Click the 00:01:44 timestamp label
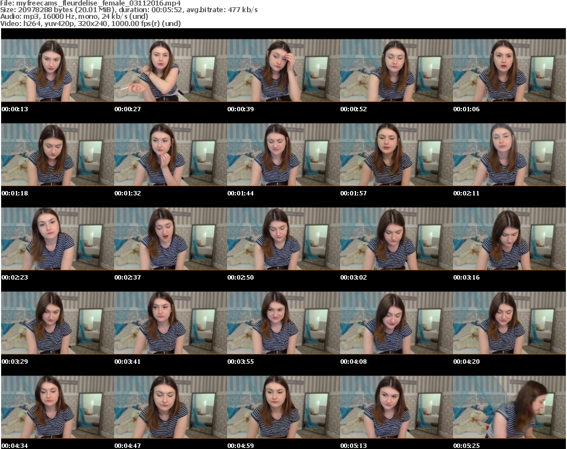Image resolution: width=567 pixels, height=449 pixels. 240,193
